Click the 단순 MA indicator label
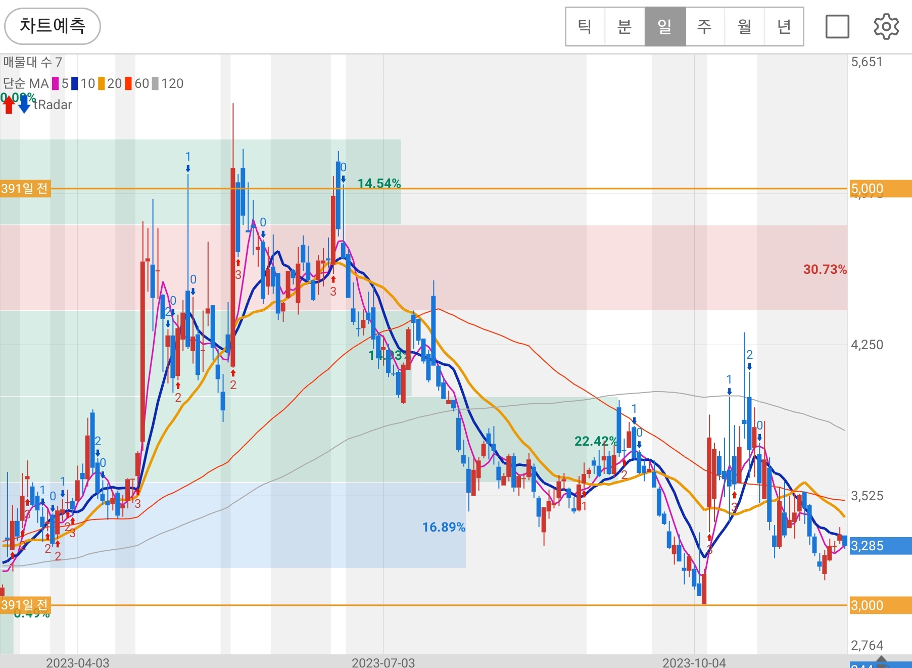This screenshot has width=912, height=668. [26, 83]
